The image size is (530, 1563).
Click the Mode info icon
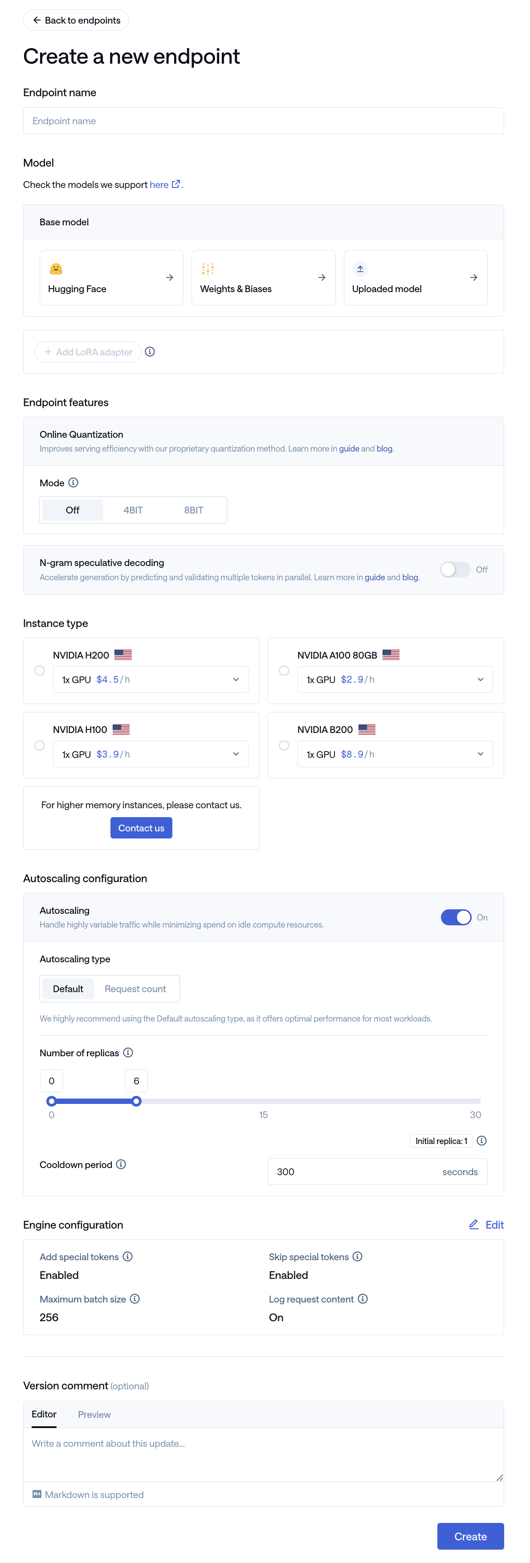(x=73, y=482)
